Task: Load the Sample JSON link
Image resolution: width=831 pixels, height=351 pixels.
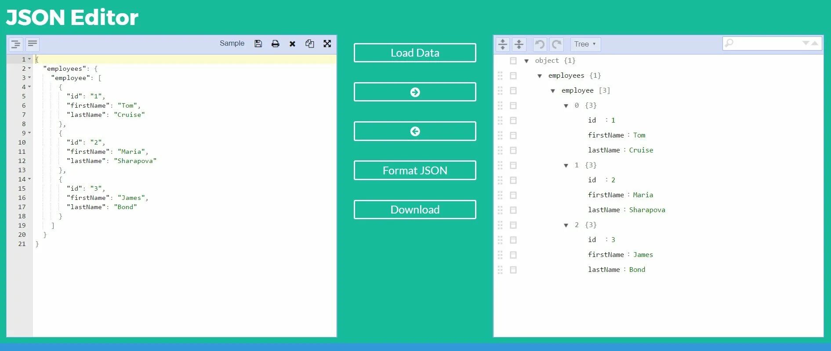Action: 232,43
